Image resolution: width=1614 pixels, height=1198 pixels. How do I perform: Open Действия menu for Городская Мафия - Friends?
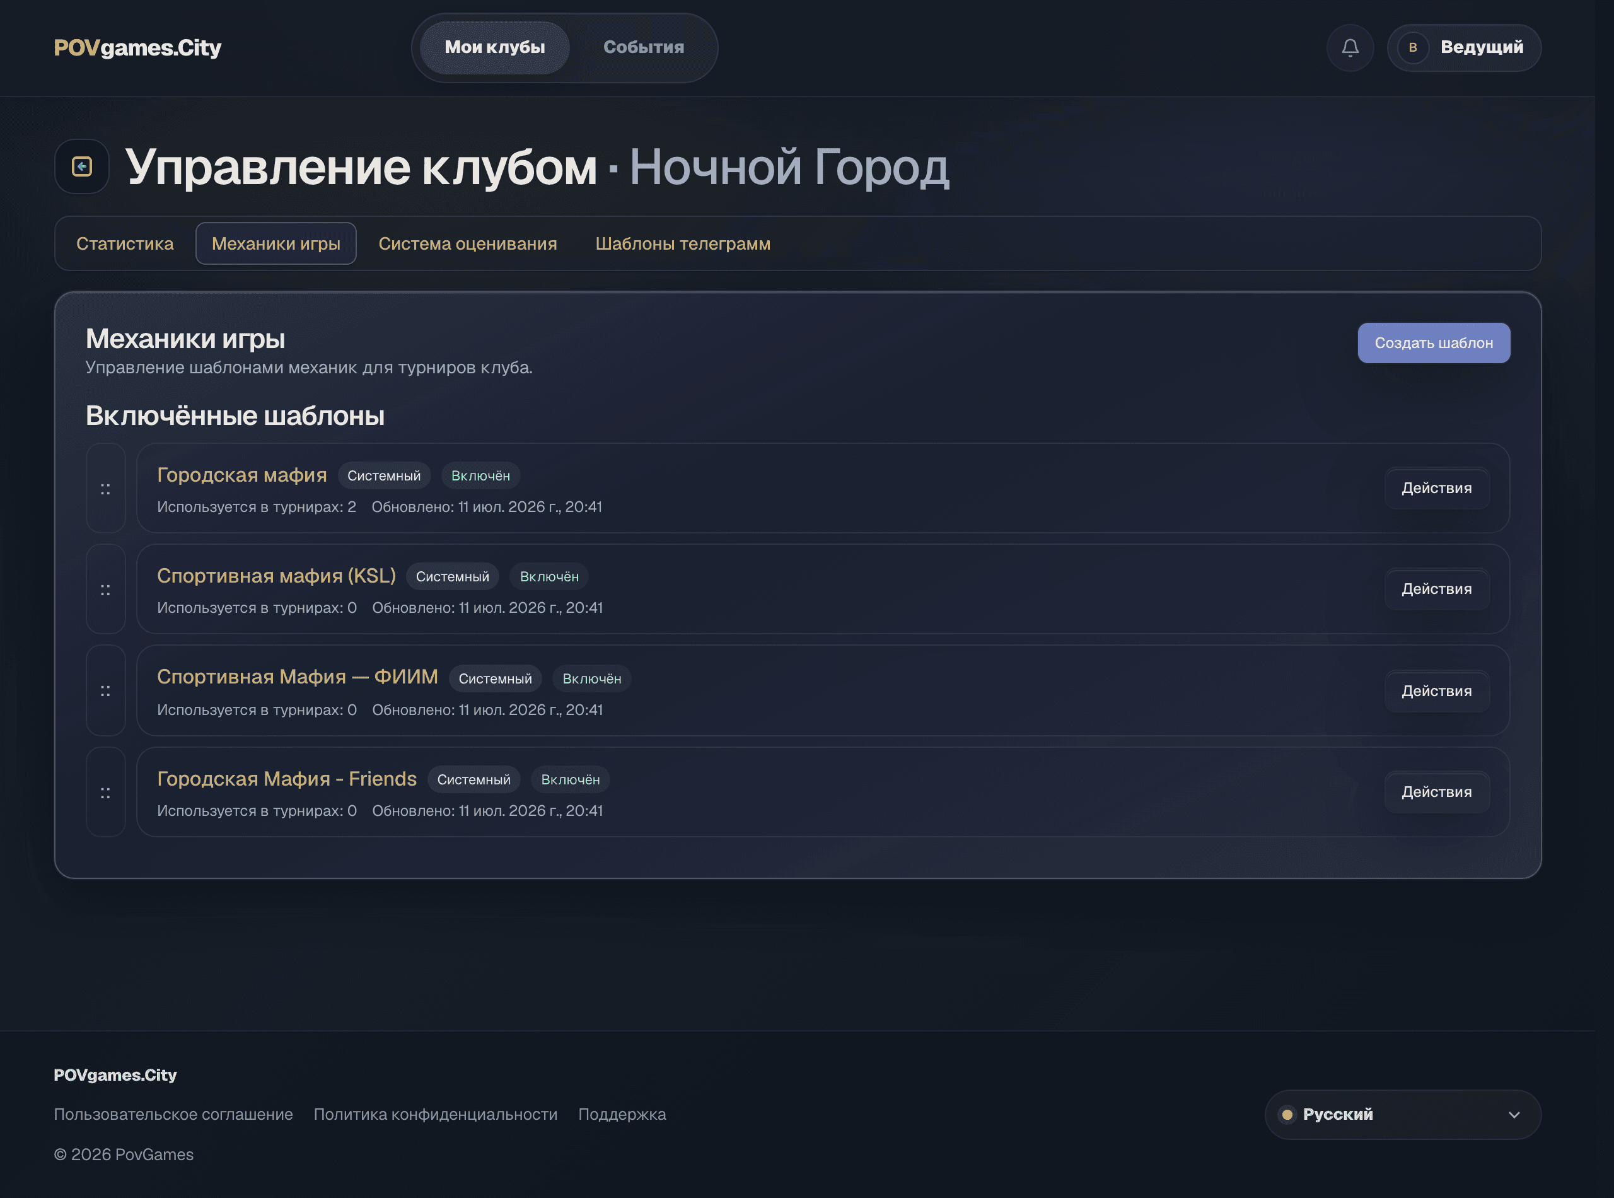1437,792
